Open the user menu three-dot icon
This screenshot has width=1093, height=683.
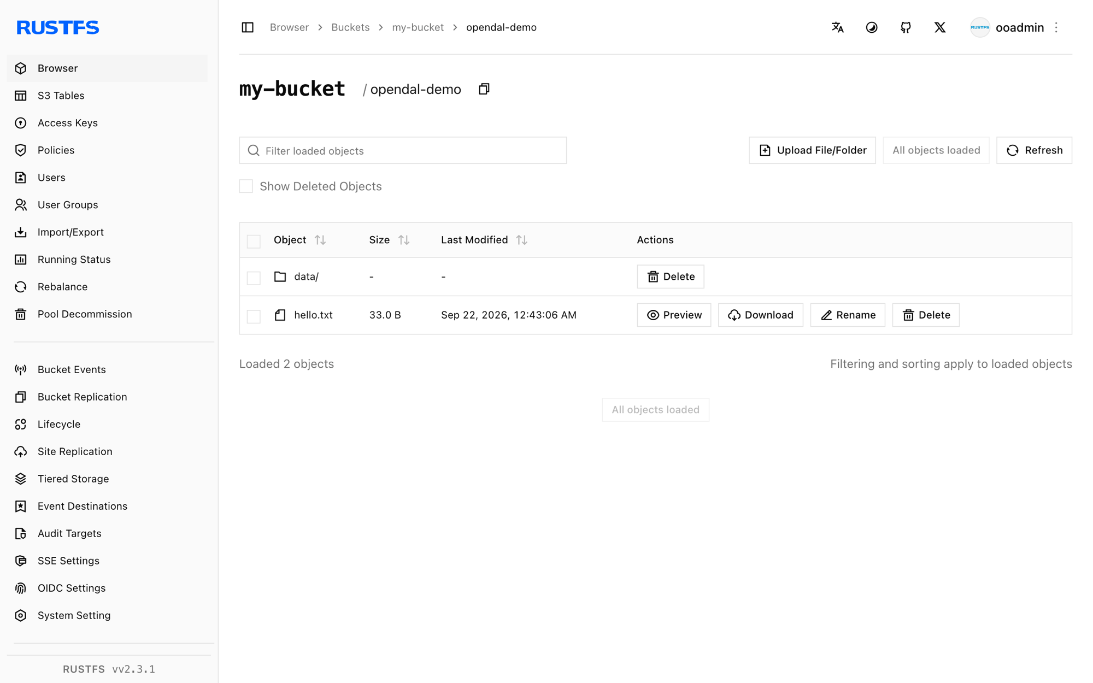pyautogui.click(x=1056, y=27)
